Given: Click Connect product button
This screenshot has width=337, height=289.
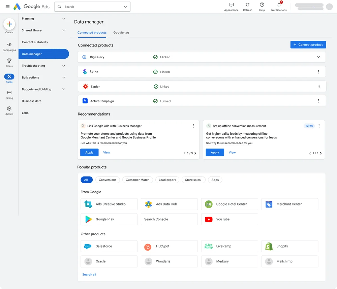Looking at the screenshot, I should pyautogui.click(x=308, y=45).
